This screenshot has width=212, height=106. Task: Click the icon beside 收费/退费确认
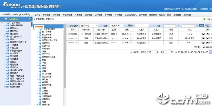(8, 25)
